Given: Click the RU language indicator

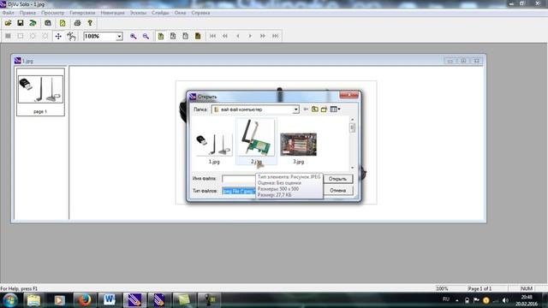Looking at the screenshot, I should (x=446, y=299).
